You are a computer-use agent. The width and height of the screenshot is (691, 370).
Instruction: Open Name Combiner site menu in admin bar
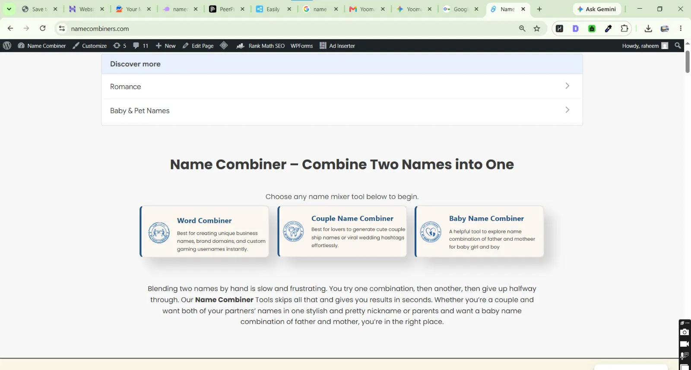pos(42,46)
